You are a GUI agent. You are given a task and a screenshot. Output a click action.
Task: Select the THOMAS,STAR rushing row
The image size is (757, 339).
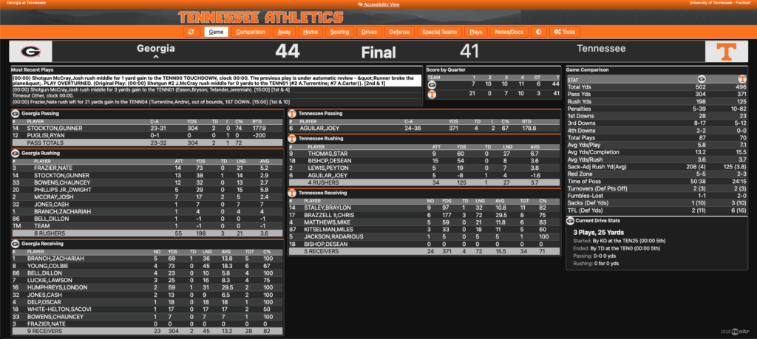[424, 154]
